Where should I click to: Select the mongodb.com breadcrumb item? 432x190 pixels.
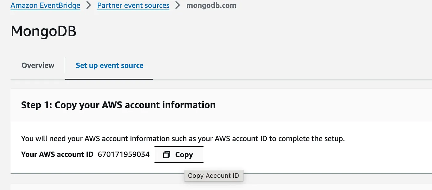click(211, 6)
